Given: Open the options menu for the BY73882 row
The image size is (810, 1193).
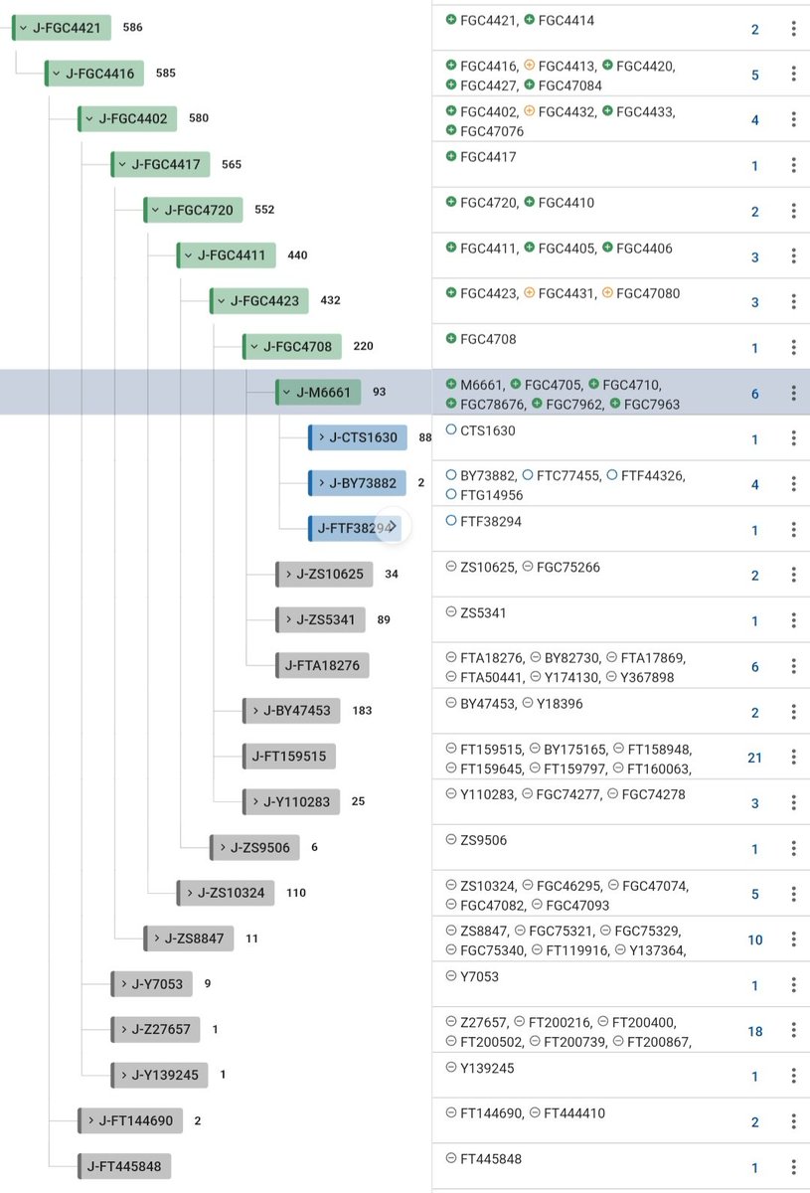Looking at the screenshot, I should click(x=793, y=484).
